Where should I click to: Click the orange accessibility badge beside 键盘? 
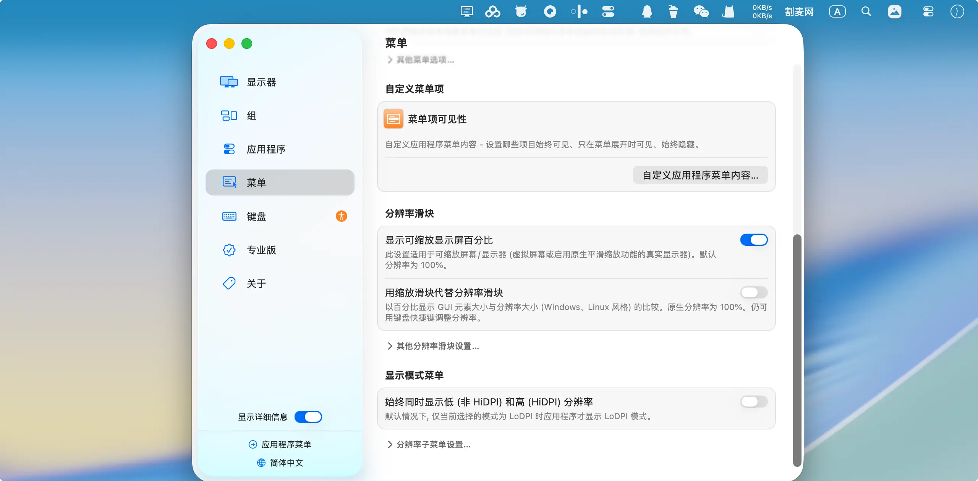pos(341,216)
